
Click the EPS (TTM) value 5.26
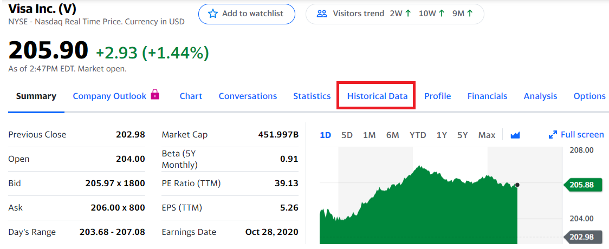click(289, 208)
